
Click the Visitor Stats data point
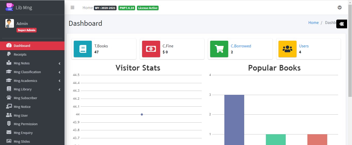(142, 114)
